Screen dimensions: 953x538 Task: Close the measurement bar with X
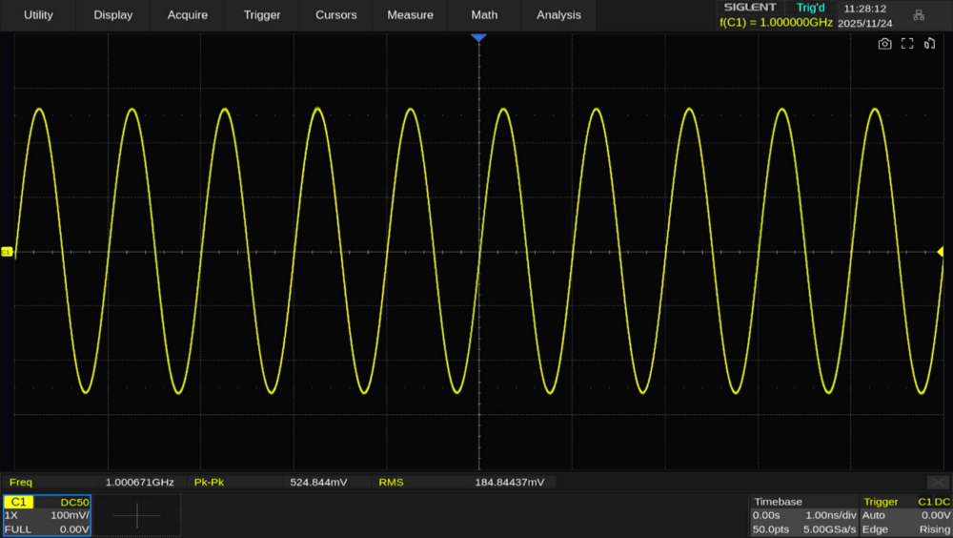[937, 483]
